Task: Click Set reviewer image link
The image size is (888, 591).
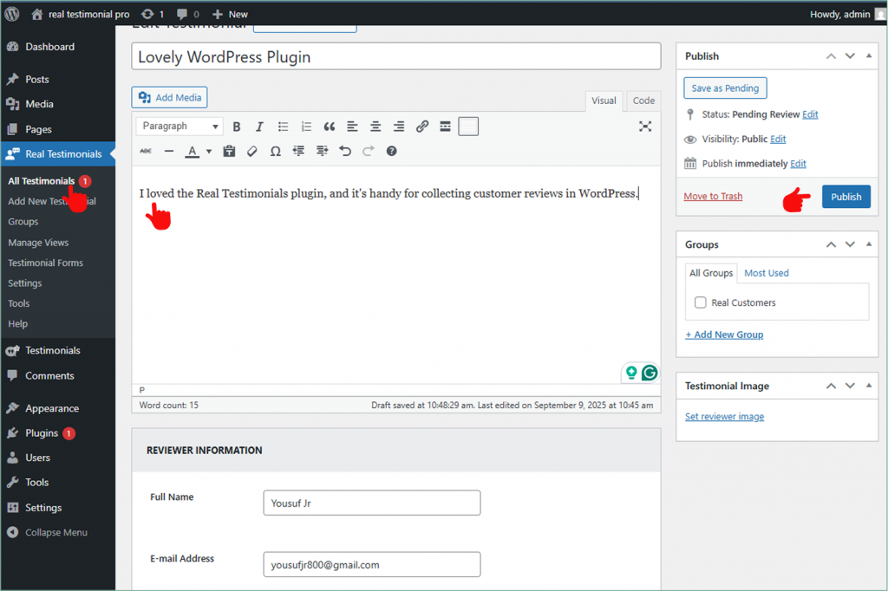Action: (724, 417)
